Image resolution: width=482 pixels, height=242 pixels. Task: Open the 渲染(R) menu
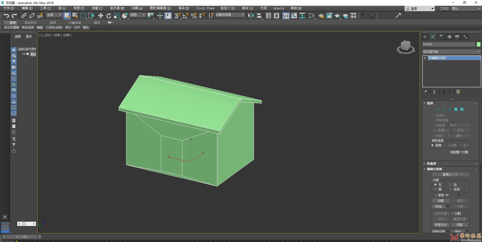[183, 8]
